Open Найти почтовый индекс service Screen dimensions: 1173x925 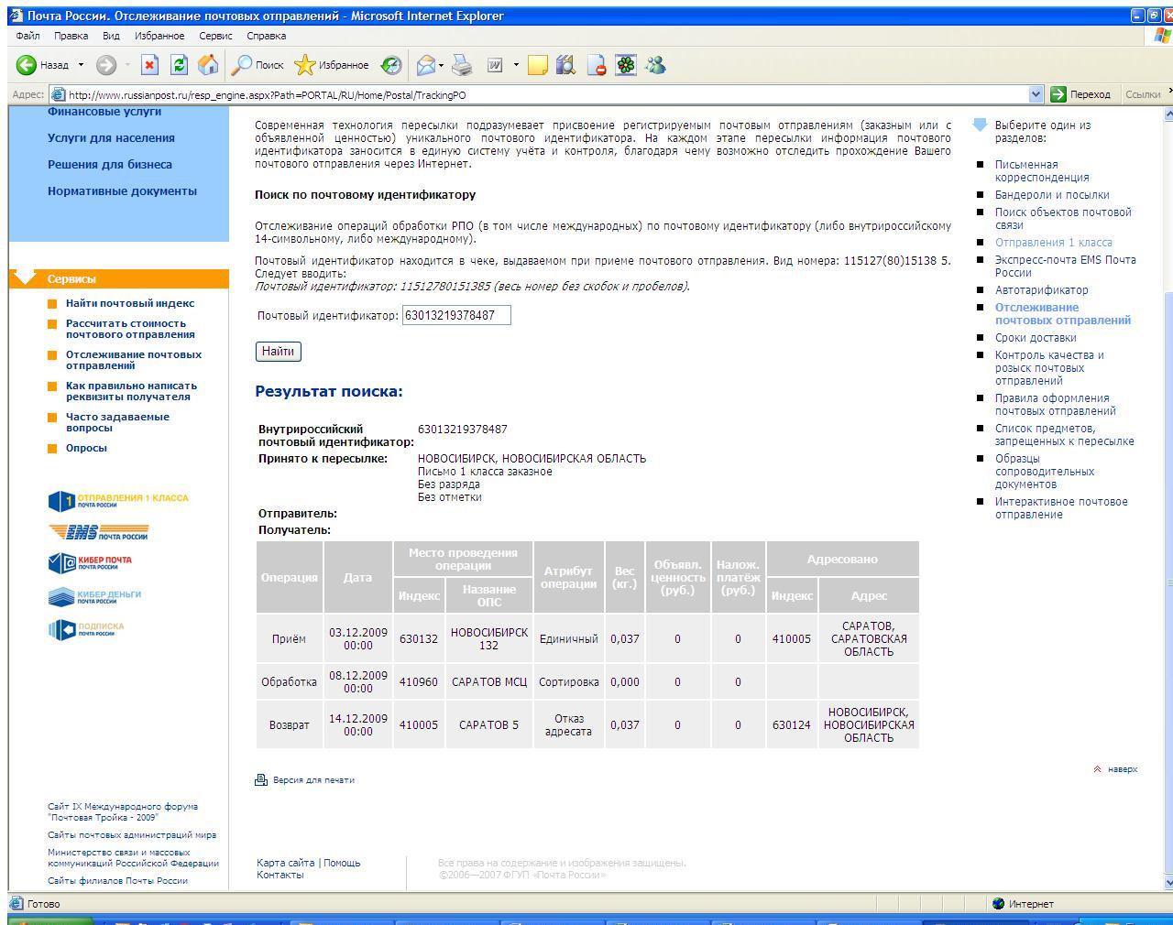point(130,303)
